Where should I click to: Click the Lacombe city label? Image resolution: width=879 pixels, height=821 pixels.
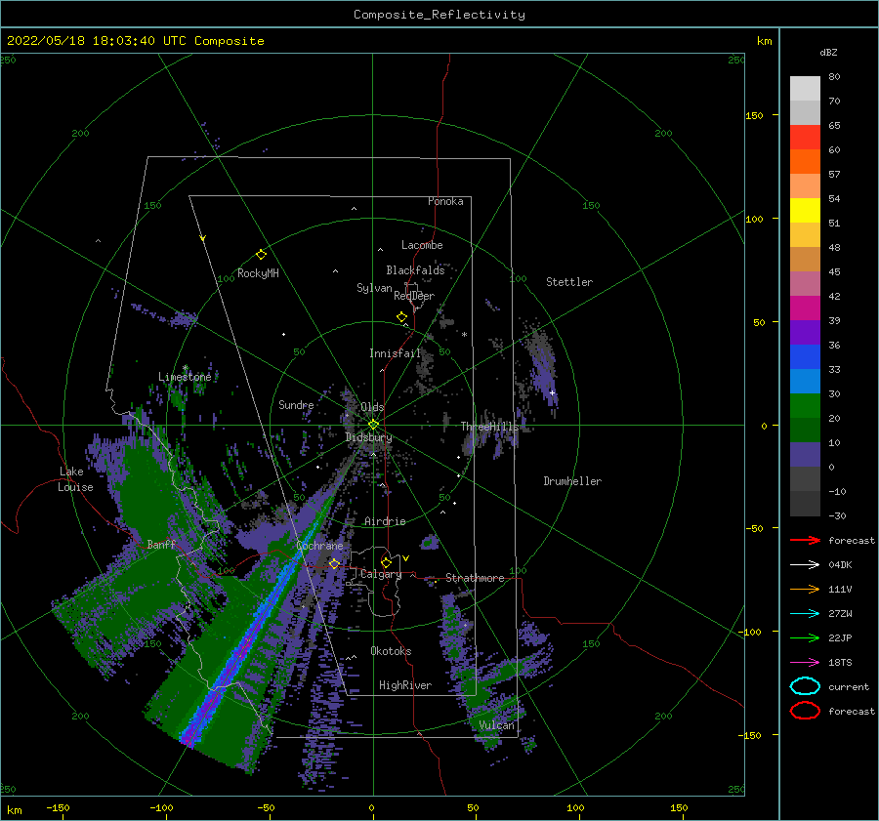tap(422, 245)
